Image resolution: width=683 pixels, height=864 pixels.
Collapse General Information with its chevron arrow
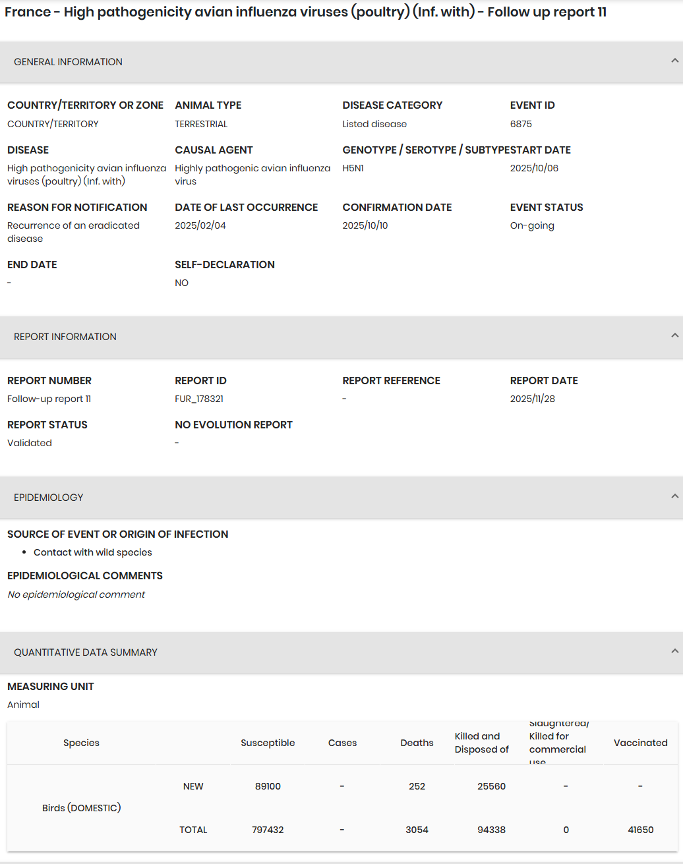(x=674, y=61)
